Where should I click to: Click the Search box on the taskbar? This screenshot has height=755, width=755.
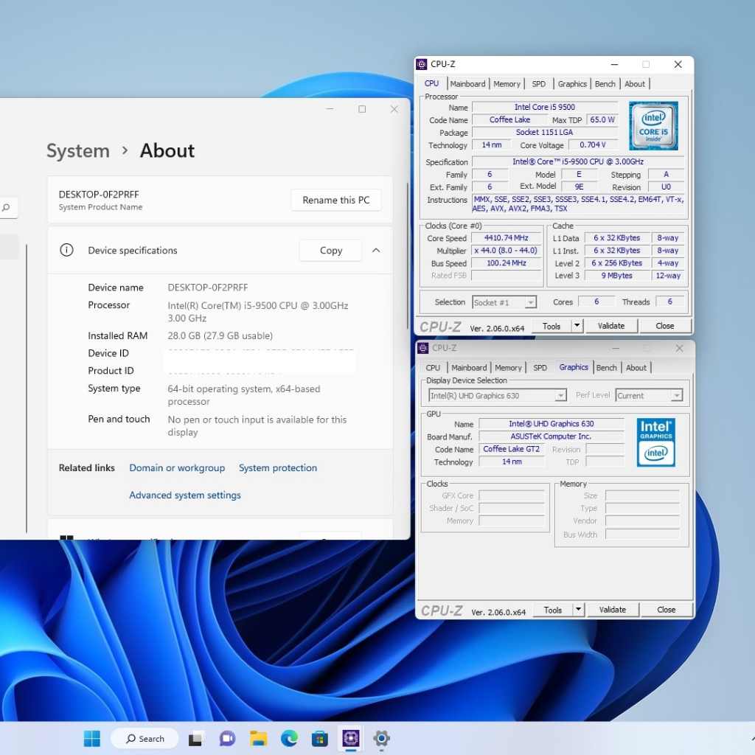point(145,738)
